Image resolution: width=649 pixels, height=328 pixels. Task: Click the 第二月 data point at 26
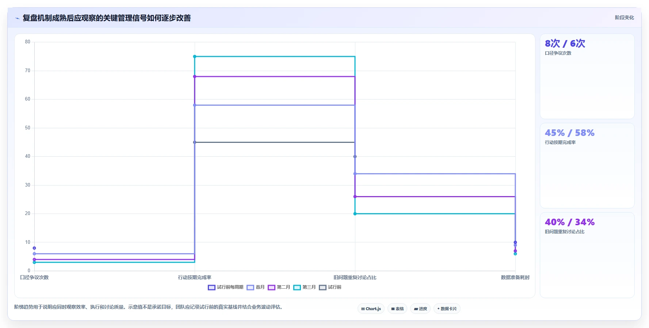pyautogui.click(x=355, y=196)
